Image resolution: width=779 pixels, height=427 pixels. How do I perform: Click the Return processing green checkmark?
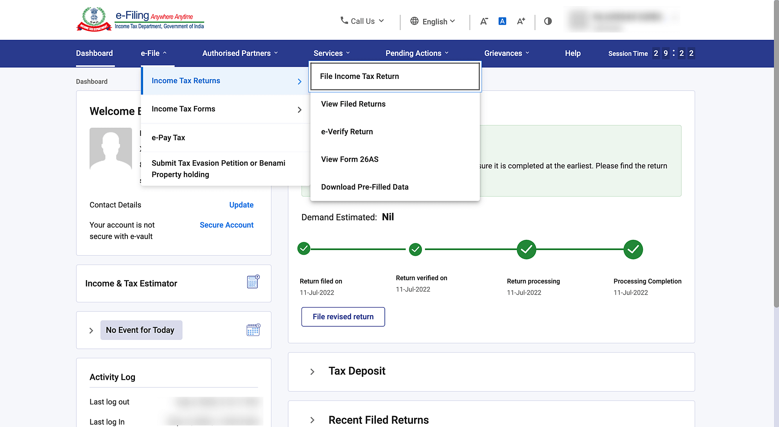pyautogui.click(x=526, y=249)
